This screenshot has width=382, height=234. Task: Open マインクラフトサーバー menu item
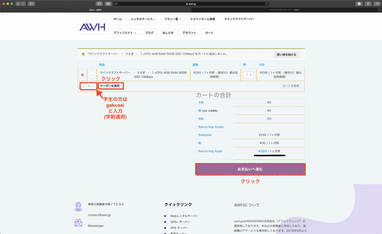click(239, 19)
